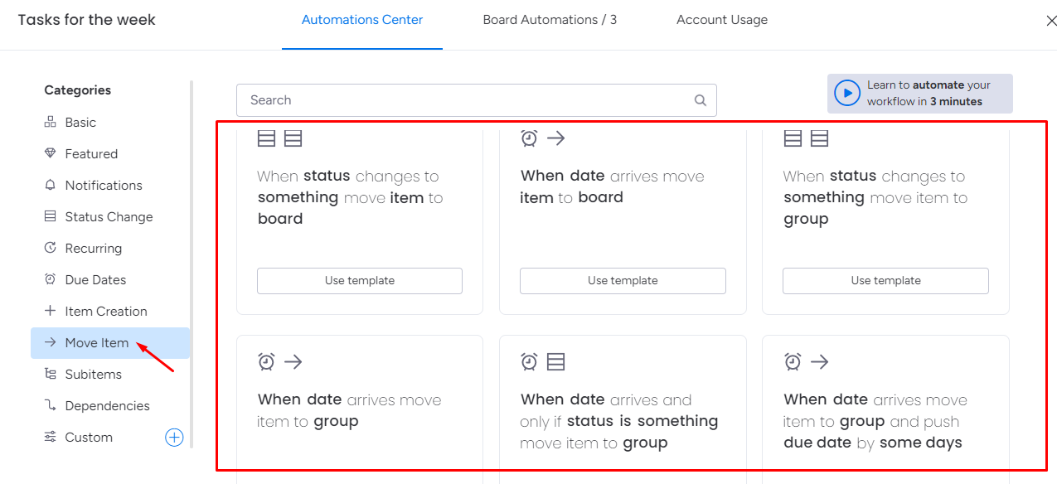Click the Notifications bell icon
Image resolution: width=1057 pixels, height=484 pixels.
50,186
